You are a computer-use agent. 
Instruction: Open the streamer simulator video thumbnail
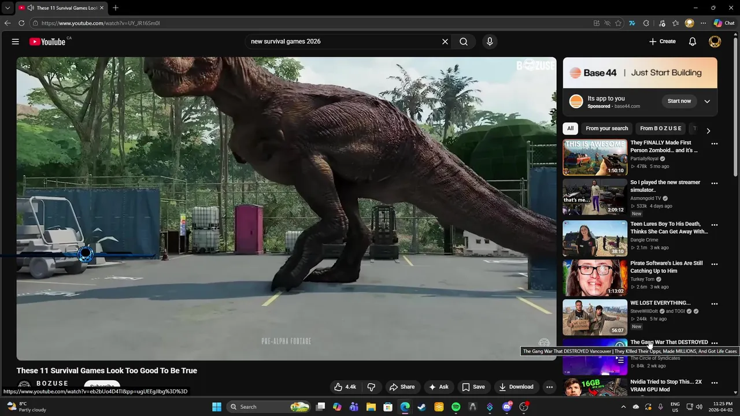(595, 196)
